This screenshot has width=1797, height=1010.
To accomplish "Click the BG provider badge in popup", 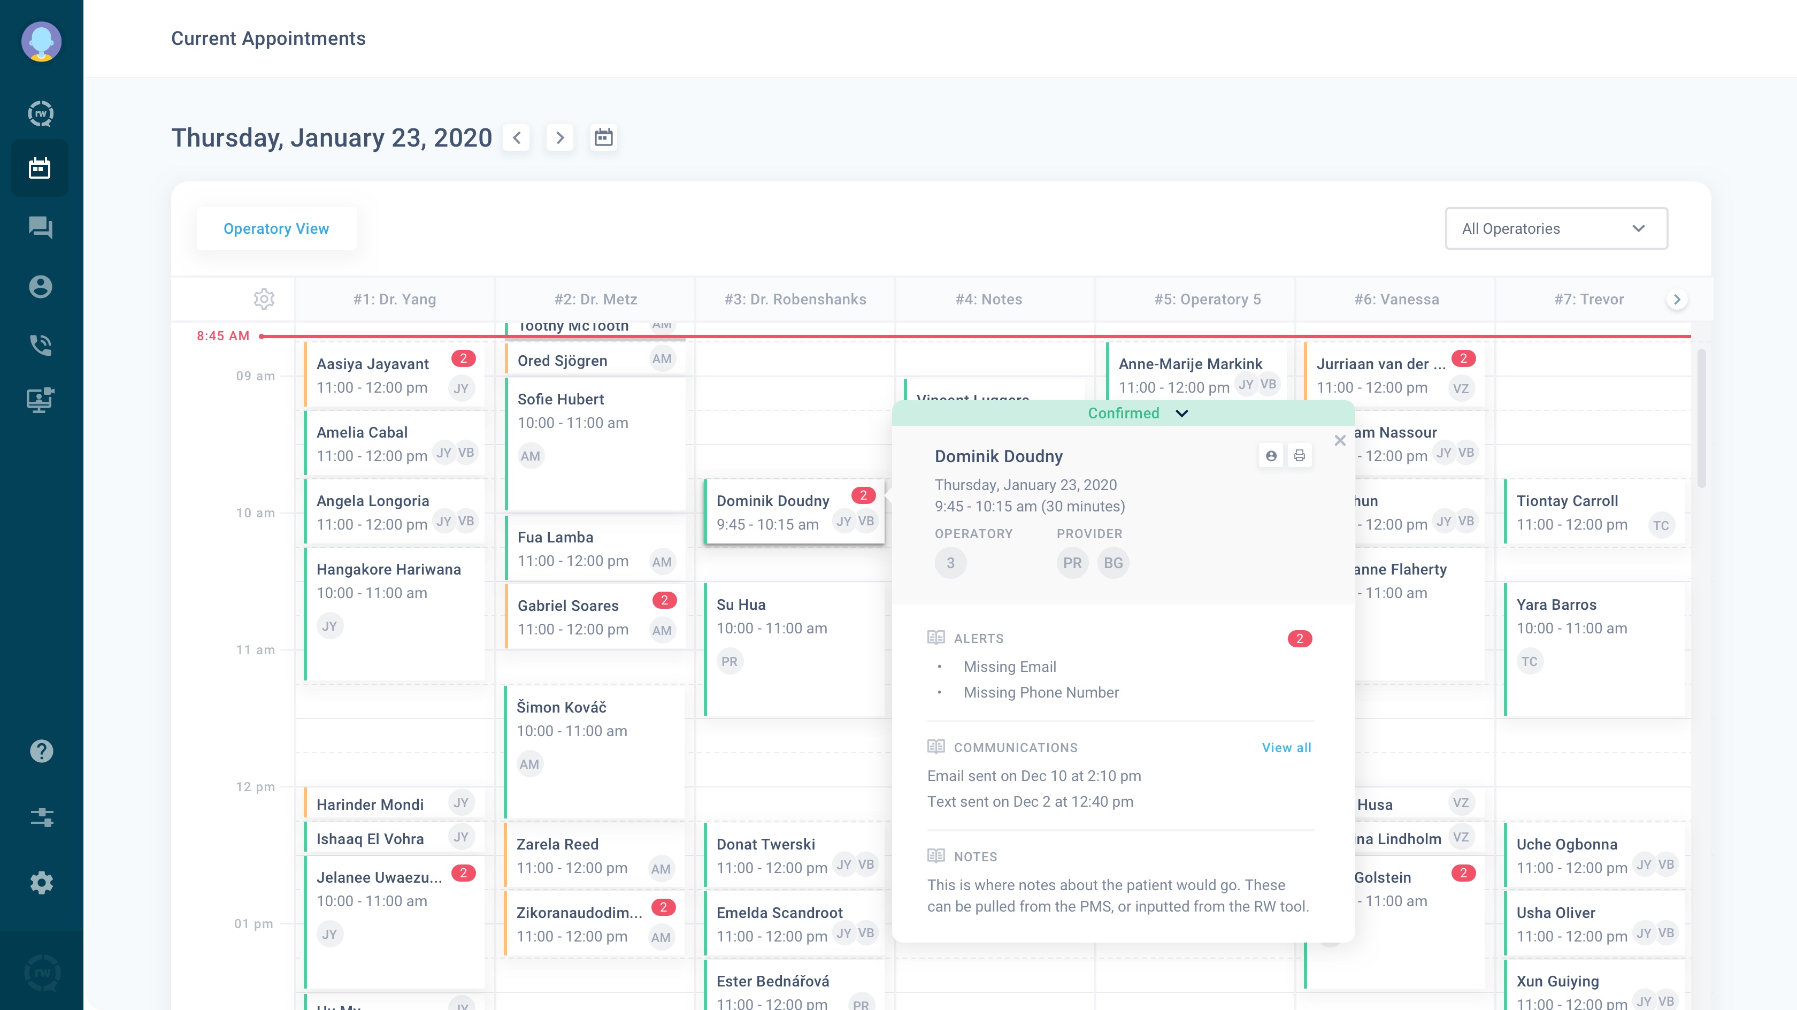I will (1113, 563).
